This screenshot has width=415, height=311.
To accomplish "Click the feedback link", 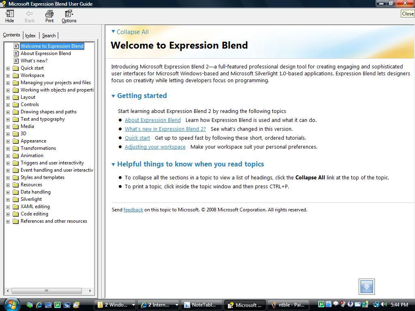I will coord(133,210).
